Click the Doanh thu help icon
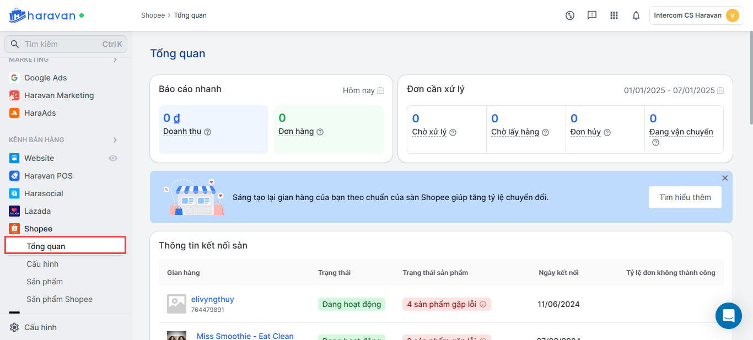The image size is (753, 340). tap(207, 132)
